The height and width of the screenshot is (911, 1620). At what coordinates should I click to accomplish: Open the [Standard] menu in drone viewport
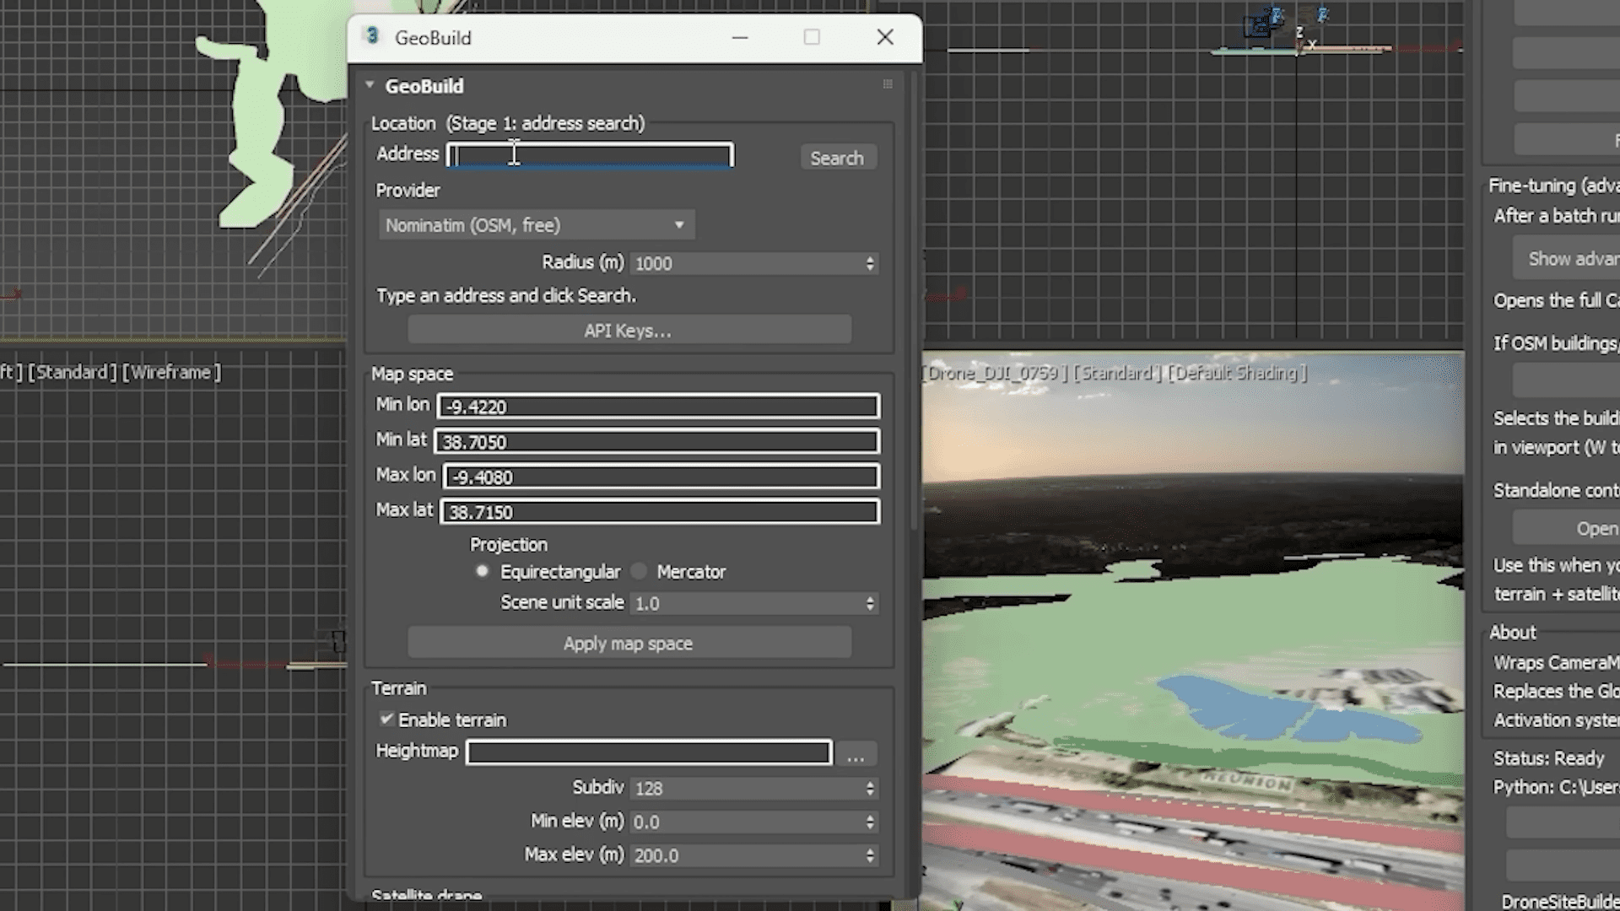tap(1117, 373)
